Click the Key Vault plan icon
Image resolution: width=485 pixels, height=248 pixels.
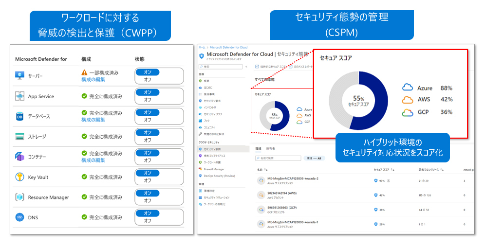point(19,177)
